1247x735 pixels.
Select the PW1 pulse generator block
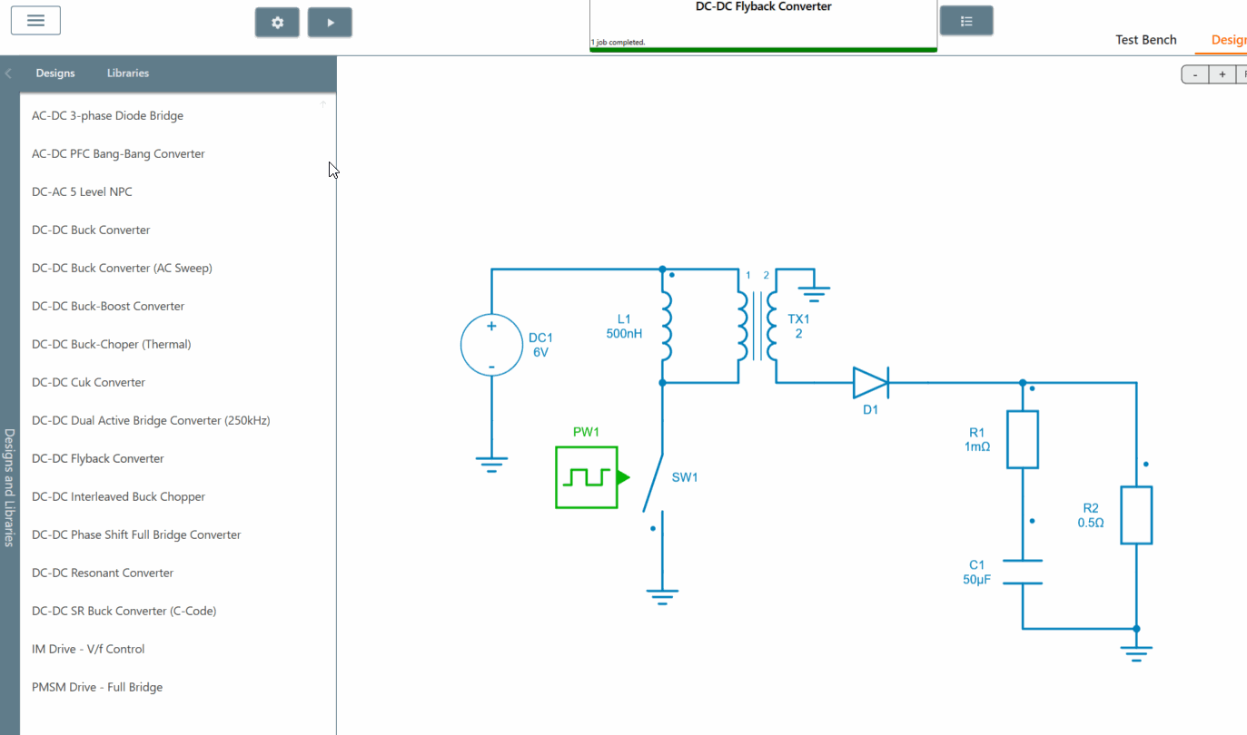click(588, 477)
